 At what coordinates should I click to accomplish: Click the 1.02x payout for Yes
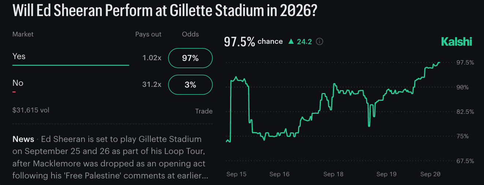[152, 58]
